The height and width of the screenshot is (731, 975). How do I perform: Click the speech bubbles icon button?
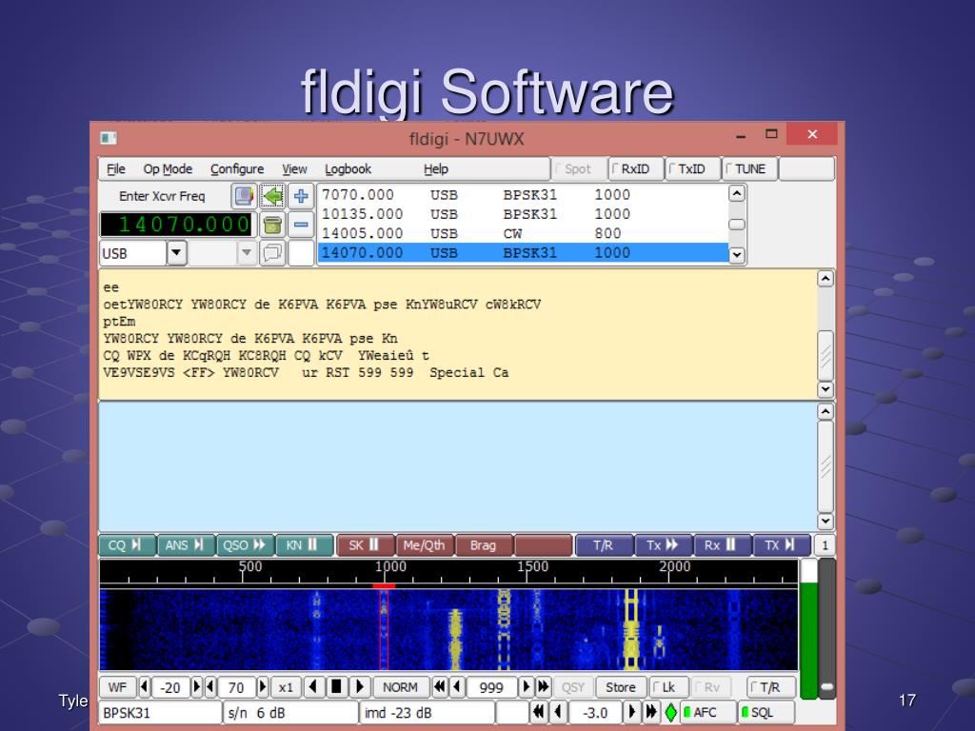(272, 253)
